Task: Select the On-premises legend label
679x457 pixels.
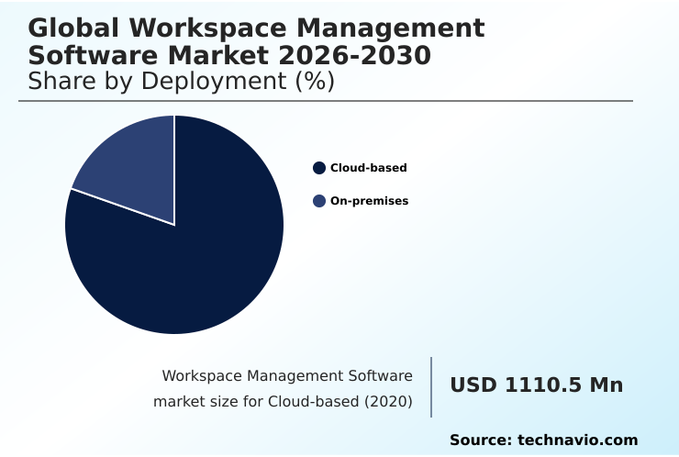Action: coord(369,201)
